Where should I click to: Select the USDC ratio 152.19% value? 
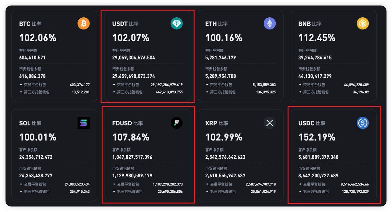click(x=317, y=137)
